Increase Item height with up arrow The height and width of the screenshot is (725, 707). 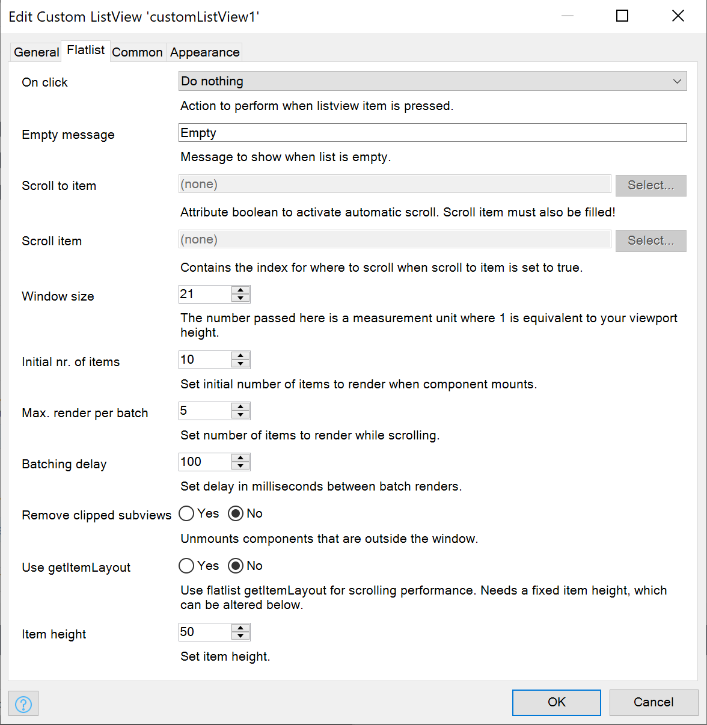point(240,628)
